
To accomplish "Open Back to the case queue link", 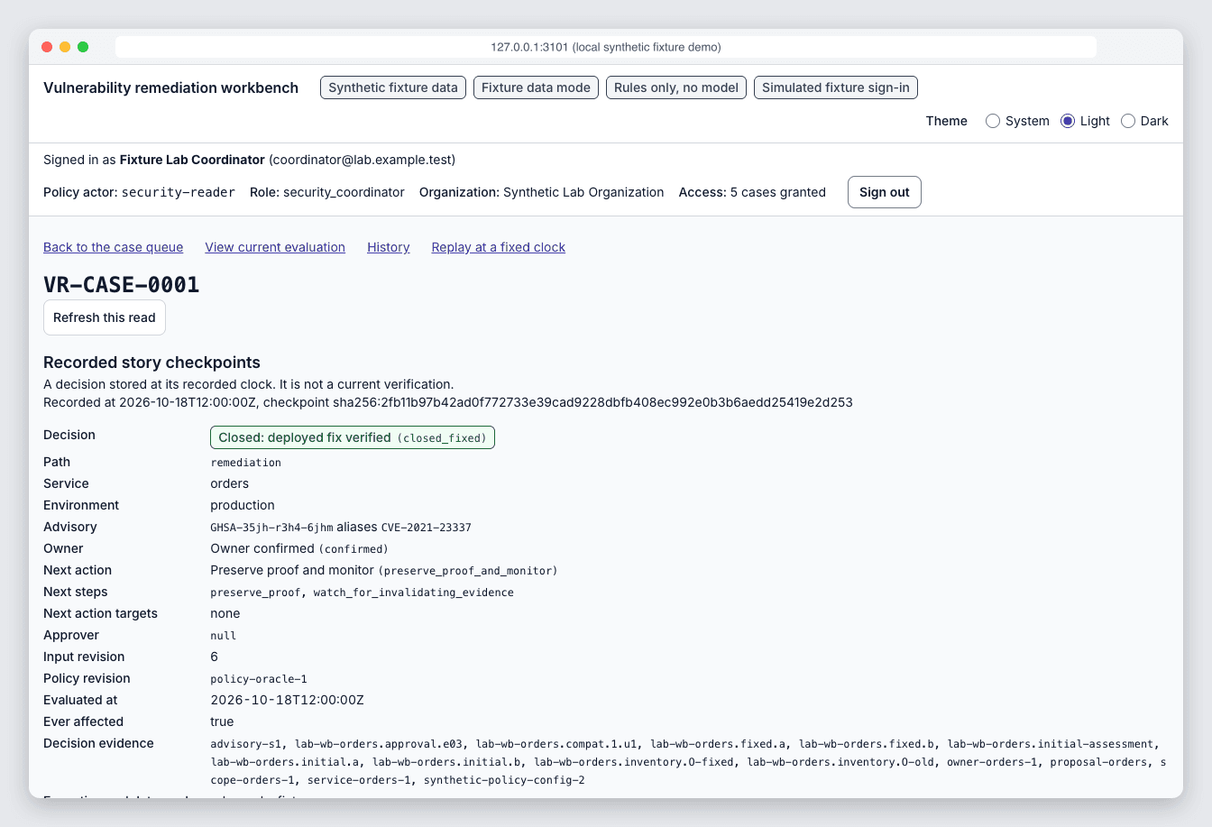I will pos(114,247).
